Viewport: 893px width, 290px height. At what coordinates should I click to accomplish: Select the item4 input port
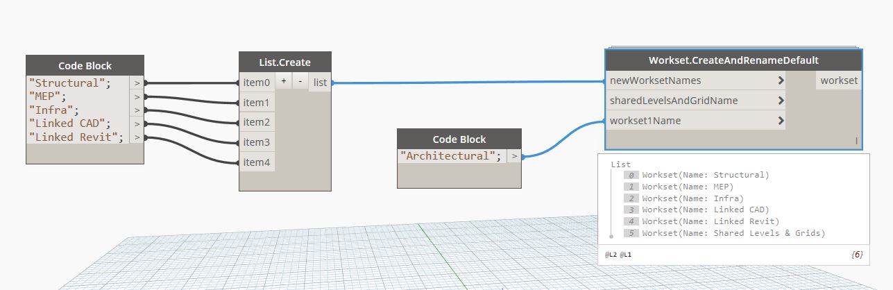pos(257,162)
